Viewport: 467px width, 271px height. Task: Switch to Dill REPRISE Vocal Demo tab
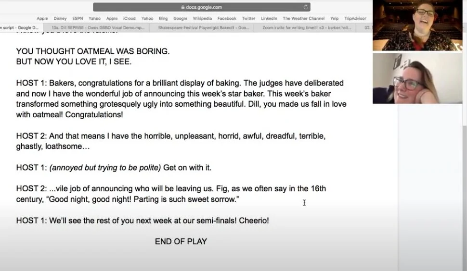96,28
